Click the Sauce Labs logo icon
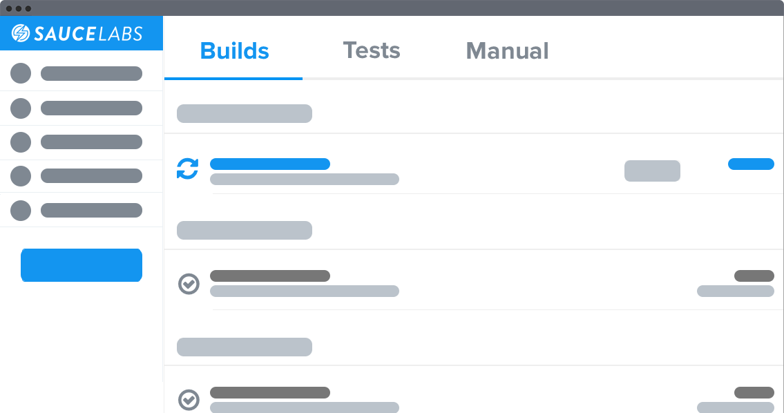 click(x=21, y=33)
